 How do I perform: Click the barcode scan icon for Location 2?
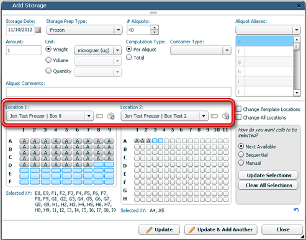coord(214,116)
